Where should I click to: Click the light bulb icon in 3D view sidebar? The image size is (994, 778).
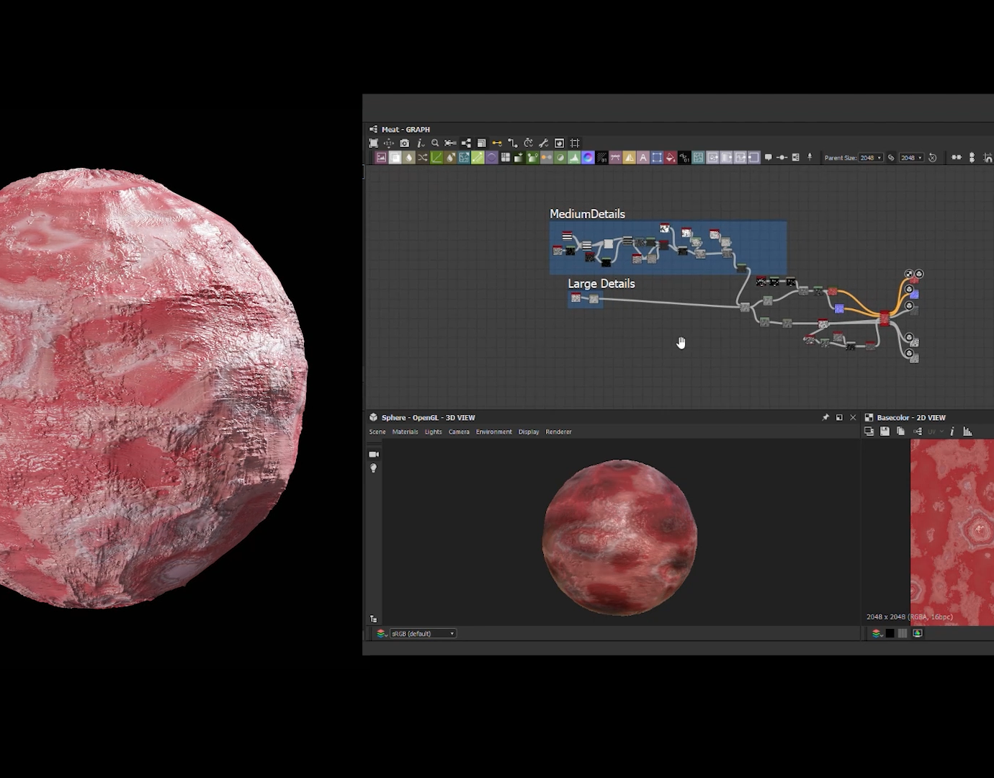click(x=373, y=468)
